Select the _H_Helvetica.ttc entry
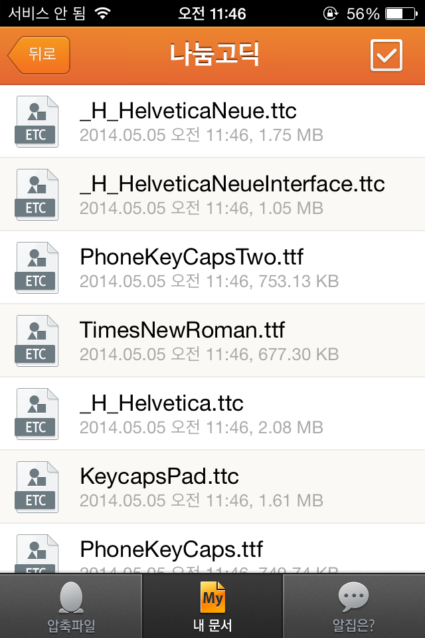The image size is (425, 638). (161, 403)
